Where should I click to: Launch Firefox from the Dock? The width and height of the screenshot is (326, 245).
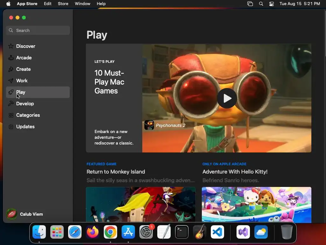pyautogui.click(x=93, y=232)
